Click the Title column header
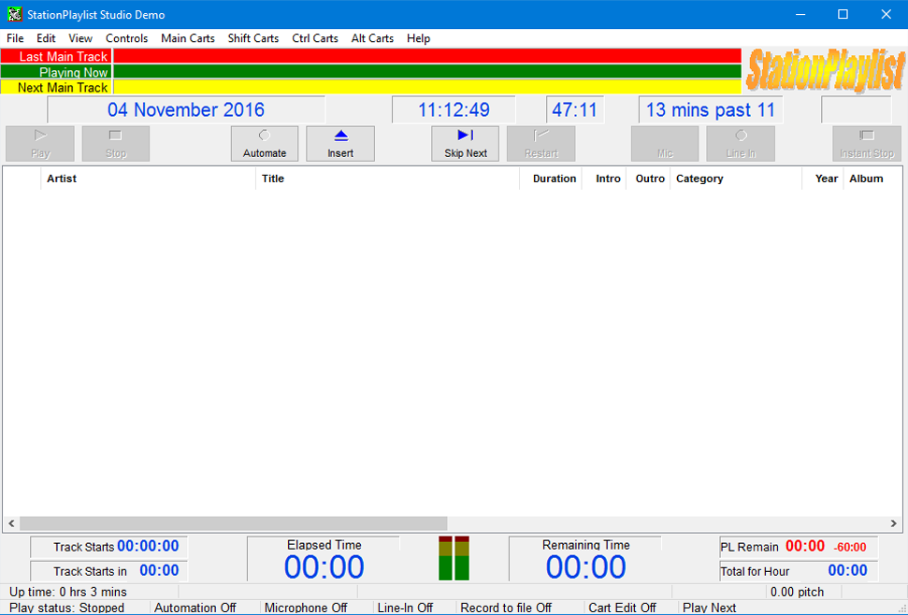The width and height of the screenshot is (908, 615). [x=387, y=179]
